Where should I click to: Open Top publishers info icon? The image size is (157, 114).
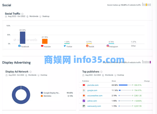pyautogui.click(x=101, y=72)
